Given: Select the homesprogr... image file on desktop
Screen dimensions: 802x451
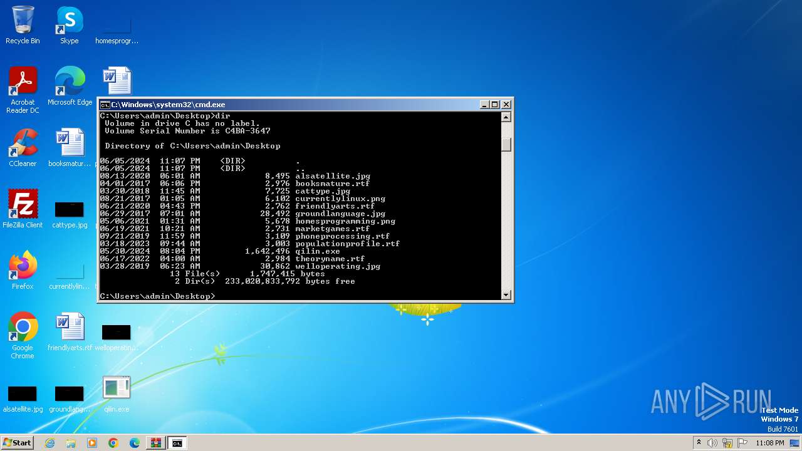Looking at the screenshot, I should click(x=117, y=28).
